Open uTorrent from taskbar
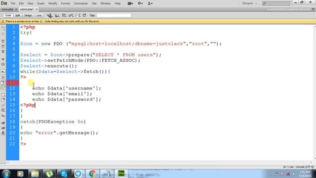The image size is (316, 178). [49, 174]
